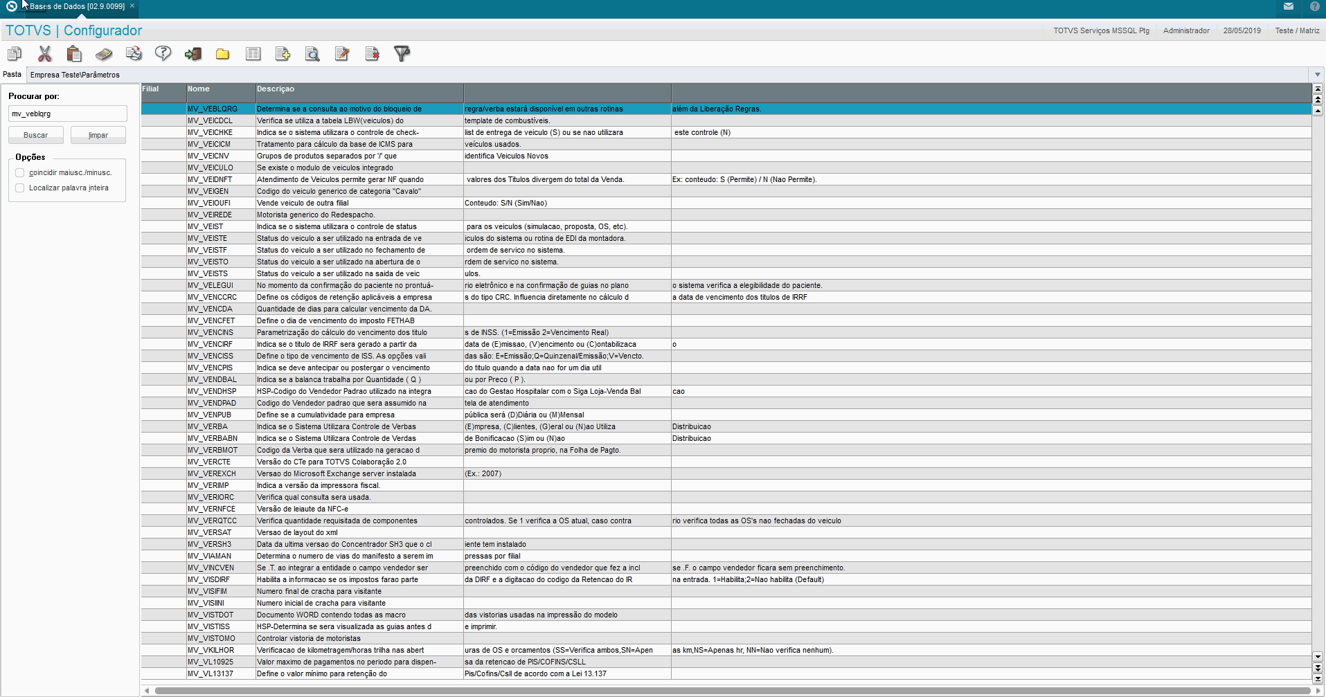Toggle 'Localizar palavra inteira' checkbox
The height and width of the screenshot is (697, 1326).
(19, 188)
